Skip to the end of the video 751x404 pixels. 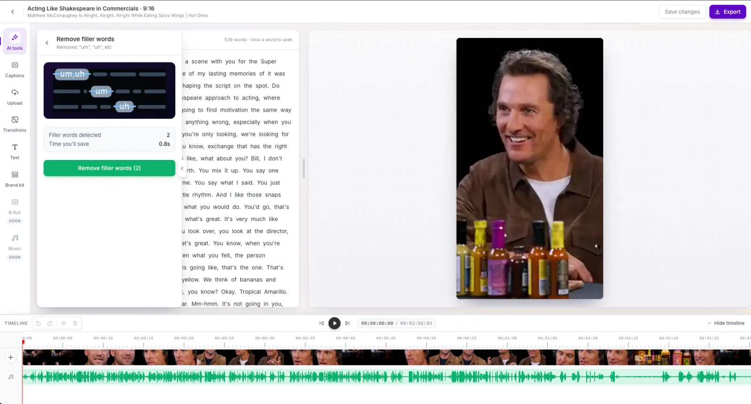[x=347, y=323]
